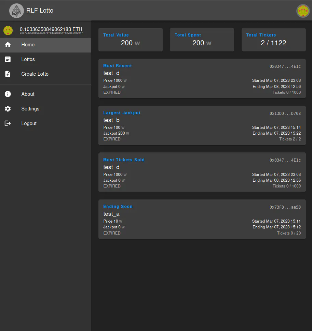Click the Total Tickets 2 / 1122 card
This screenshot has height=331, width=312.
click(x=273, y=40)
